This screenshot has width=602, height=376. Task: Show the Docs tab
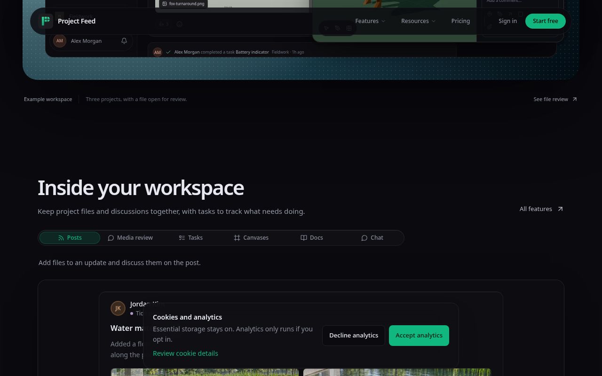point(311,238)
